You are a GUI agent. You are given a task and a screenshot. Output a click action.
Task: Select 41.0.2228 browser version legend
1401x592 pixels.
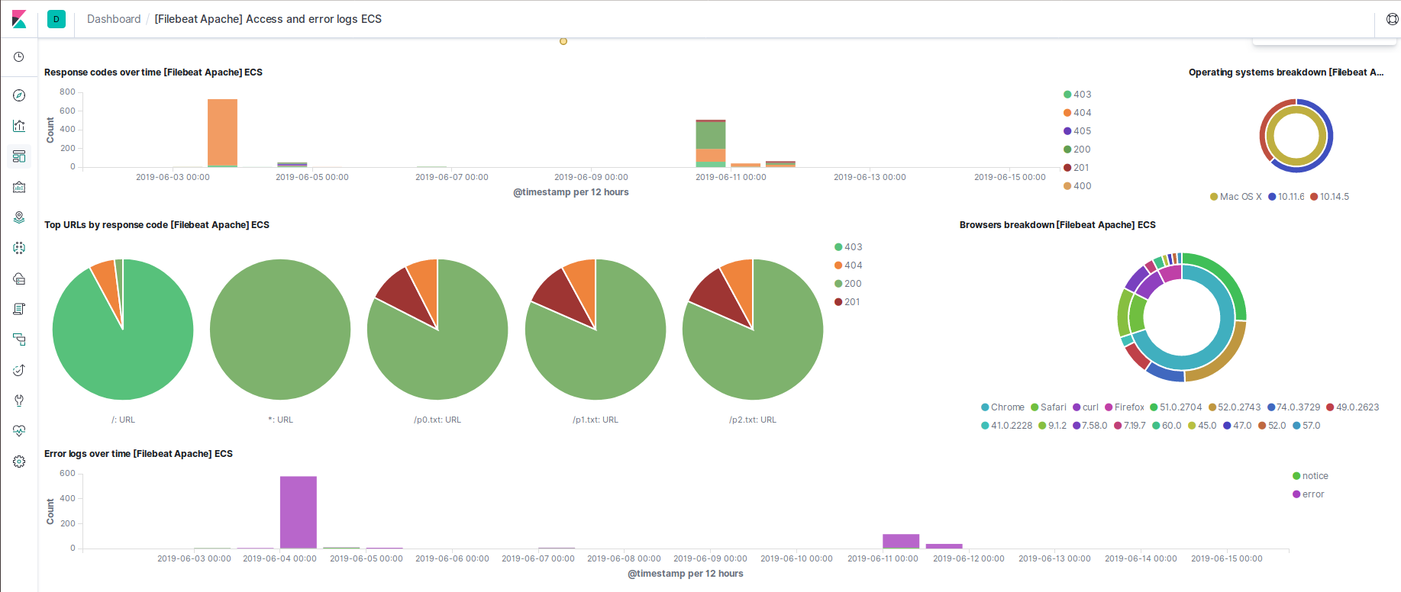1007,426
